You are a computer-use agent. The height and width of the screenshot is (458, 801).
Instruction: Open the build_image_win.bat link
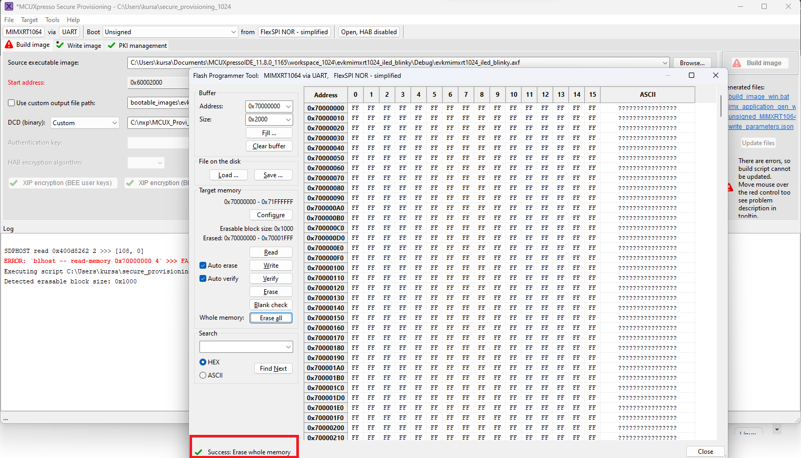coord(759,97)
